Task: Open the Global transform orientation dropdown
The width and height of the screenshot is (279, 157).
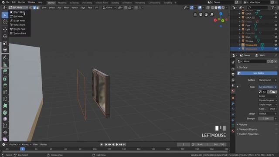Action: coord(109,8)
